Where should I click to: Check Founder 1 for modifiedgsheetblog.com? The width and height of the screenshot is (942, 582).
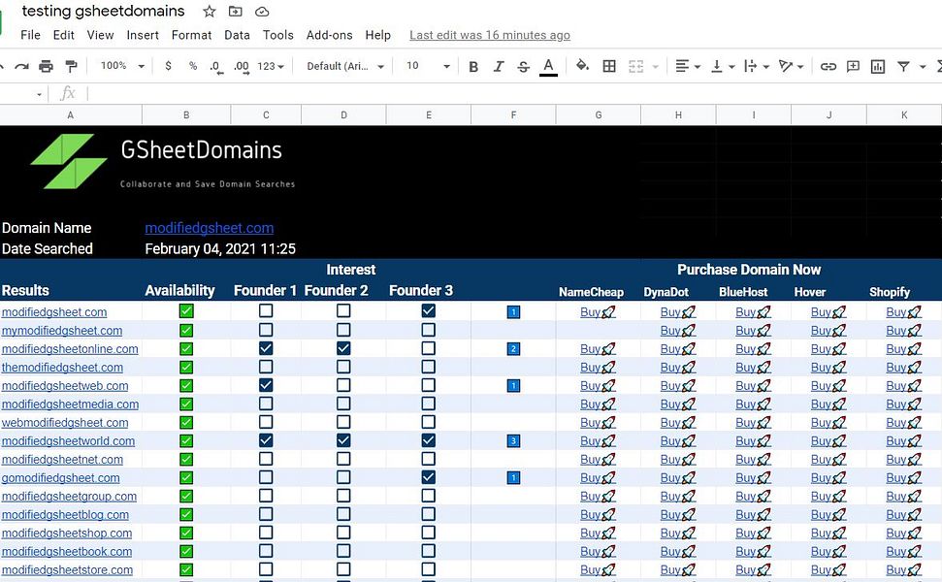[266, 514]
